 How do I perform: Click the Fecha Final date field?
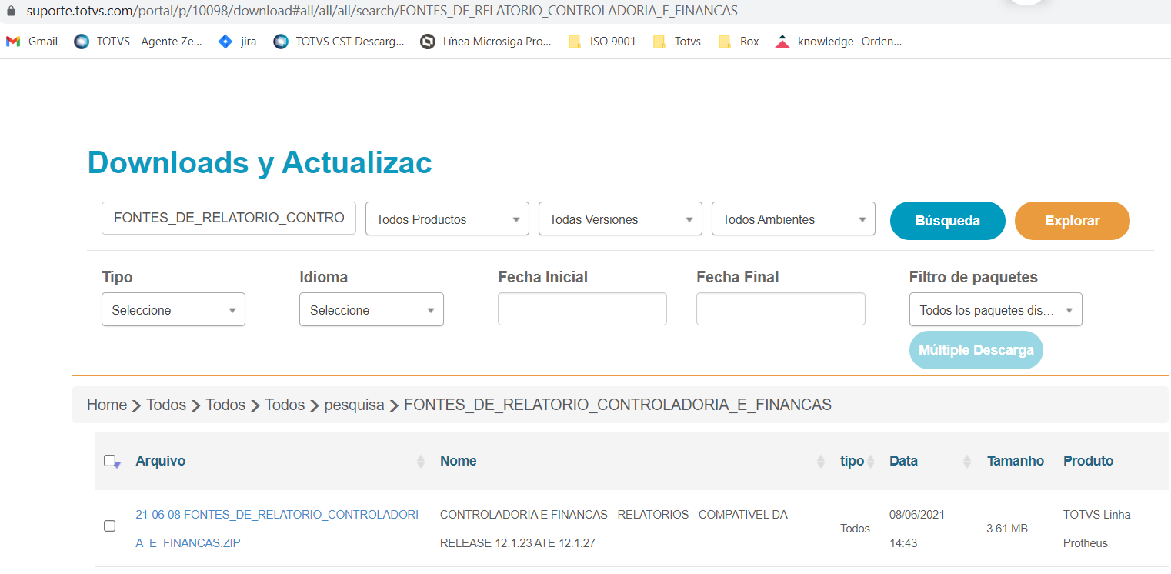tap(781, 309)
